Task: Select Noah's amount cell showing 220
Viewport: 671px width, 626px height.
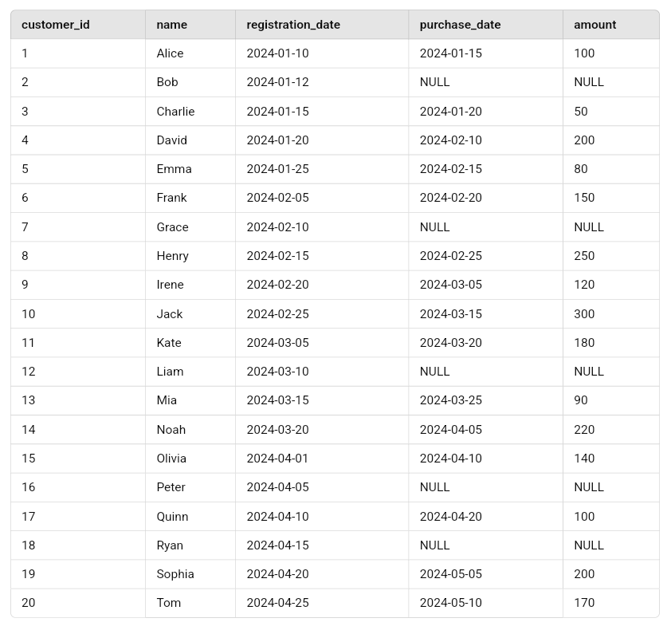Action: pyautogui.click(x=584, y=430)
